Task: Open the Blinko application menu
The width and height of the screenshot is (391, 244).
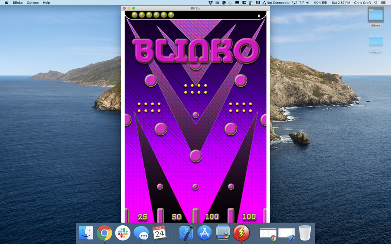Action: (18, 2)
